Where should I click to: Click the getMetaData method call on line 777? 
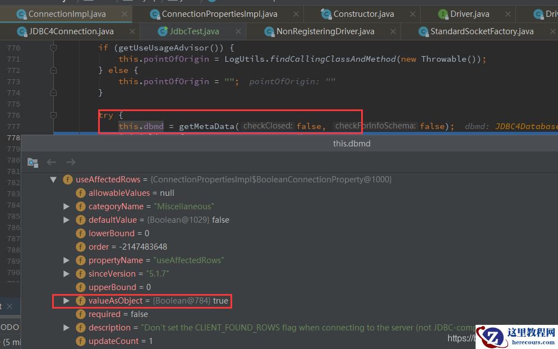click(206, 126)
